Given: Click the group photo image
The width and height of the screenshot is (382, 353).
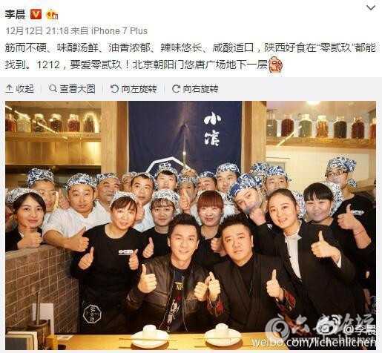Looking at the screenshot, I should (x=191, y=225).
